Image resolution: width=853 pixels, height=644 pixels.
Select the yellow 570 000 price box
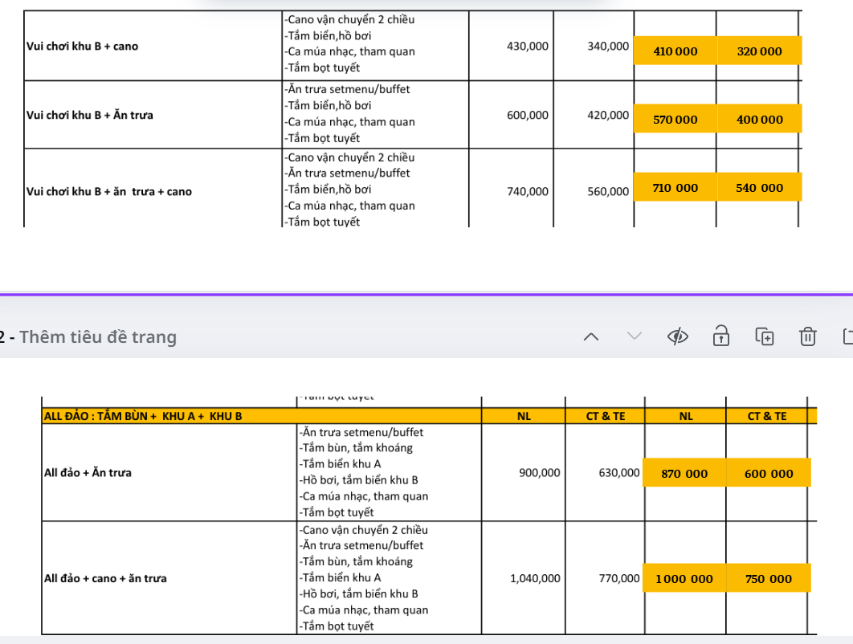(x=675, y=119)
